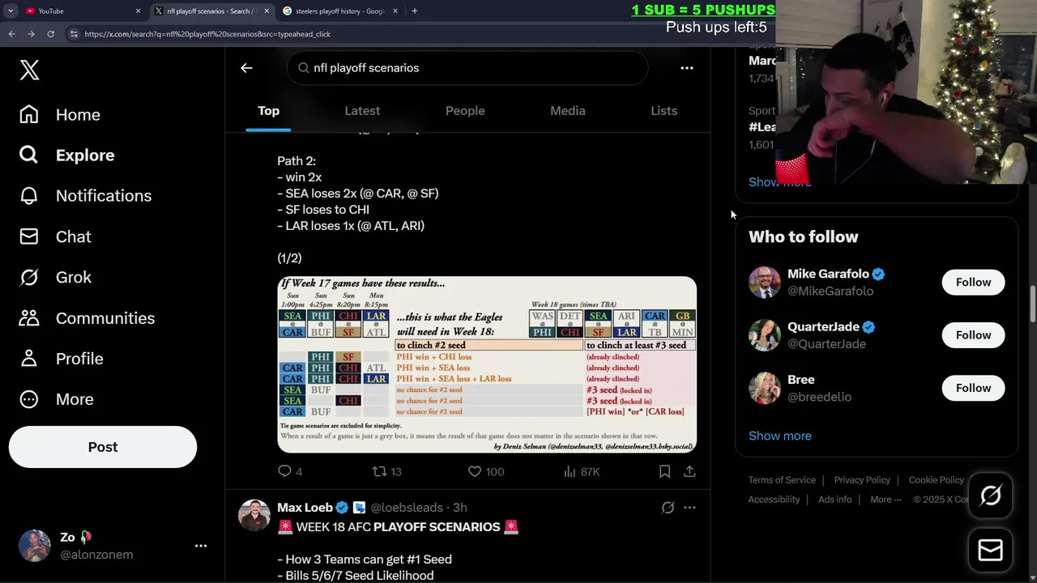The height and width of the screenshot is (583, 1037).
Task: Reload the page
Action: pos(50,34)
